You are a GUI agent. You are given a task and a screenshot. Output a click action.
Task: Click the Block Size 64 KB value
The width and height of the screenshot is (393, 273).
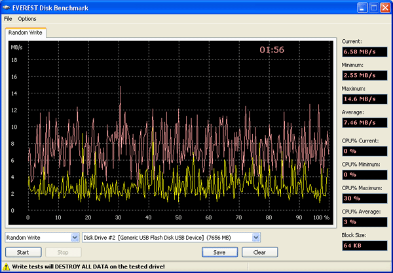365,246
